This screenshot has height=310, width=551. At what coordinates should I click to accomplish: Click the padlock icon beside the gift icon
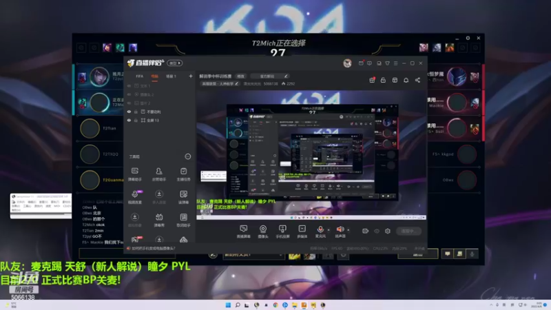383,80
